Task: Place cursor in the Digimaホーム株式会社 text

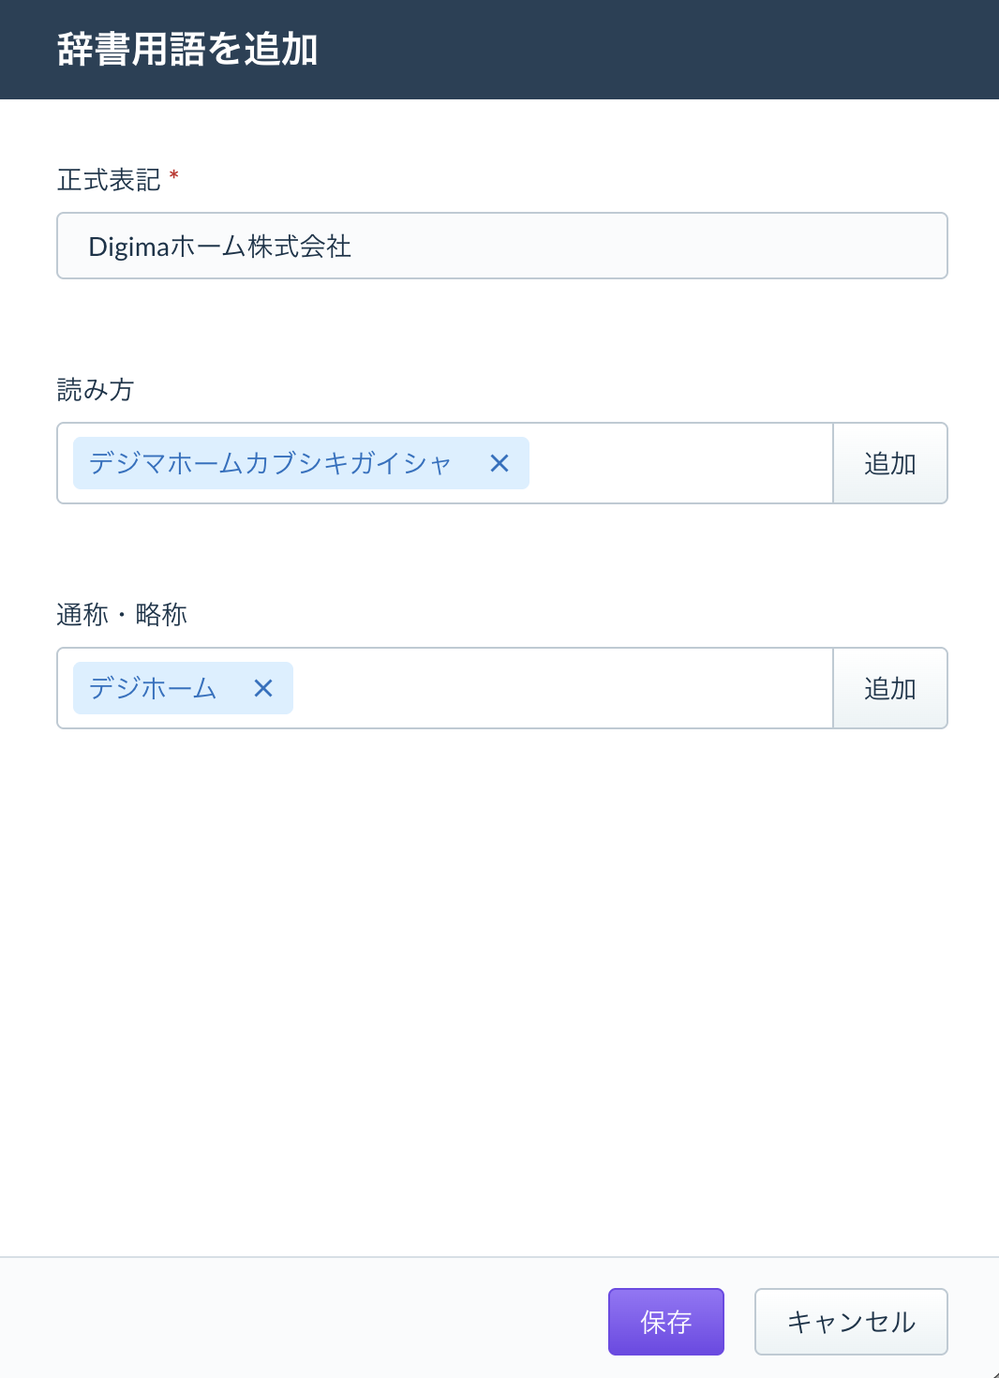Action: [x=220, y=247]
